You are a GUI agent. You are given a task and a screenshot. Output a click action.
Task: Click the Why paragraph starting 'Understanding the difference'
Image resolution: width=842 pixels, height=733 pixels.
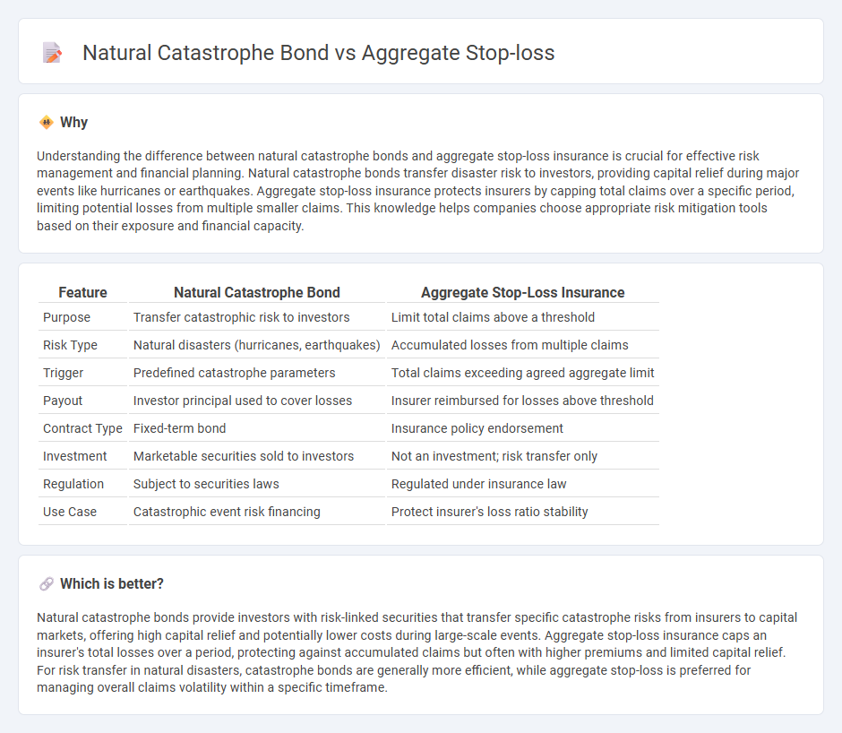point(418,191)
